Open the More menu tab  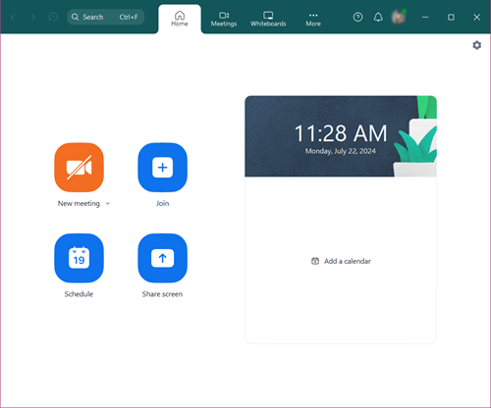tap(313, 19)
